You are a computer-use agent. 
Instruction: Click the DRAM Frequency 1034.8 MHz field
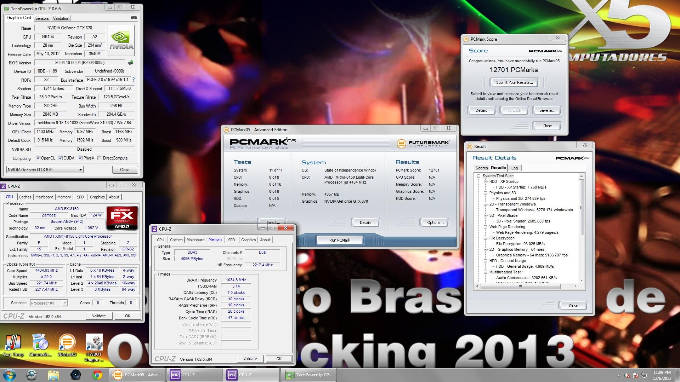[236, 280]
